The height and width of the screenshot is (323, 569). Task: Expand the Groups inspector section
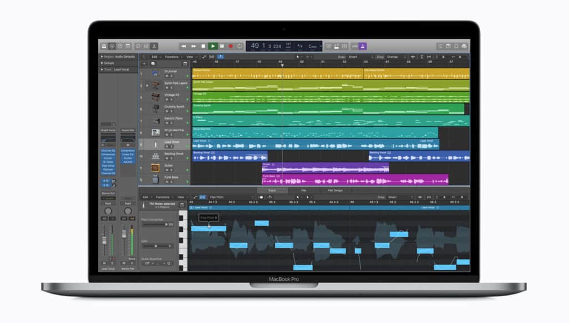tap(102, 63)
